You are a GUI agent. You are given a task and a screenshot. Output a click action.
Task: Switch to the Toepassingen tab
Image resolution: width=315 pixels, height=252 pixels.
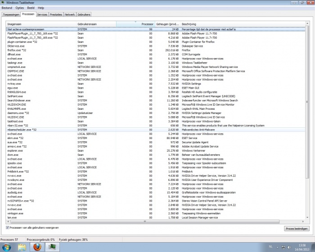11,14
